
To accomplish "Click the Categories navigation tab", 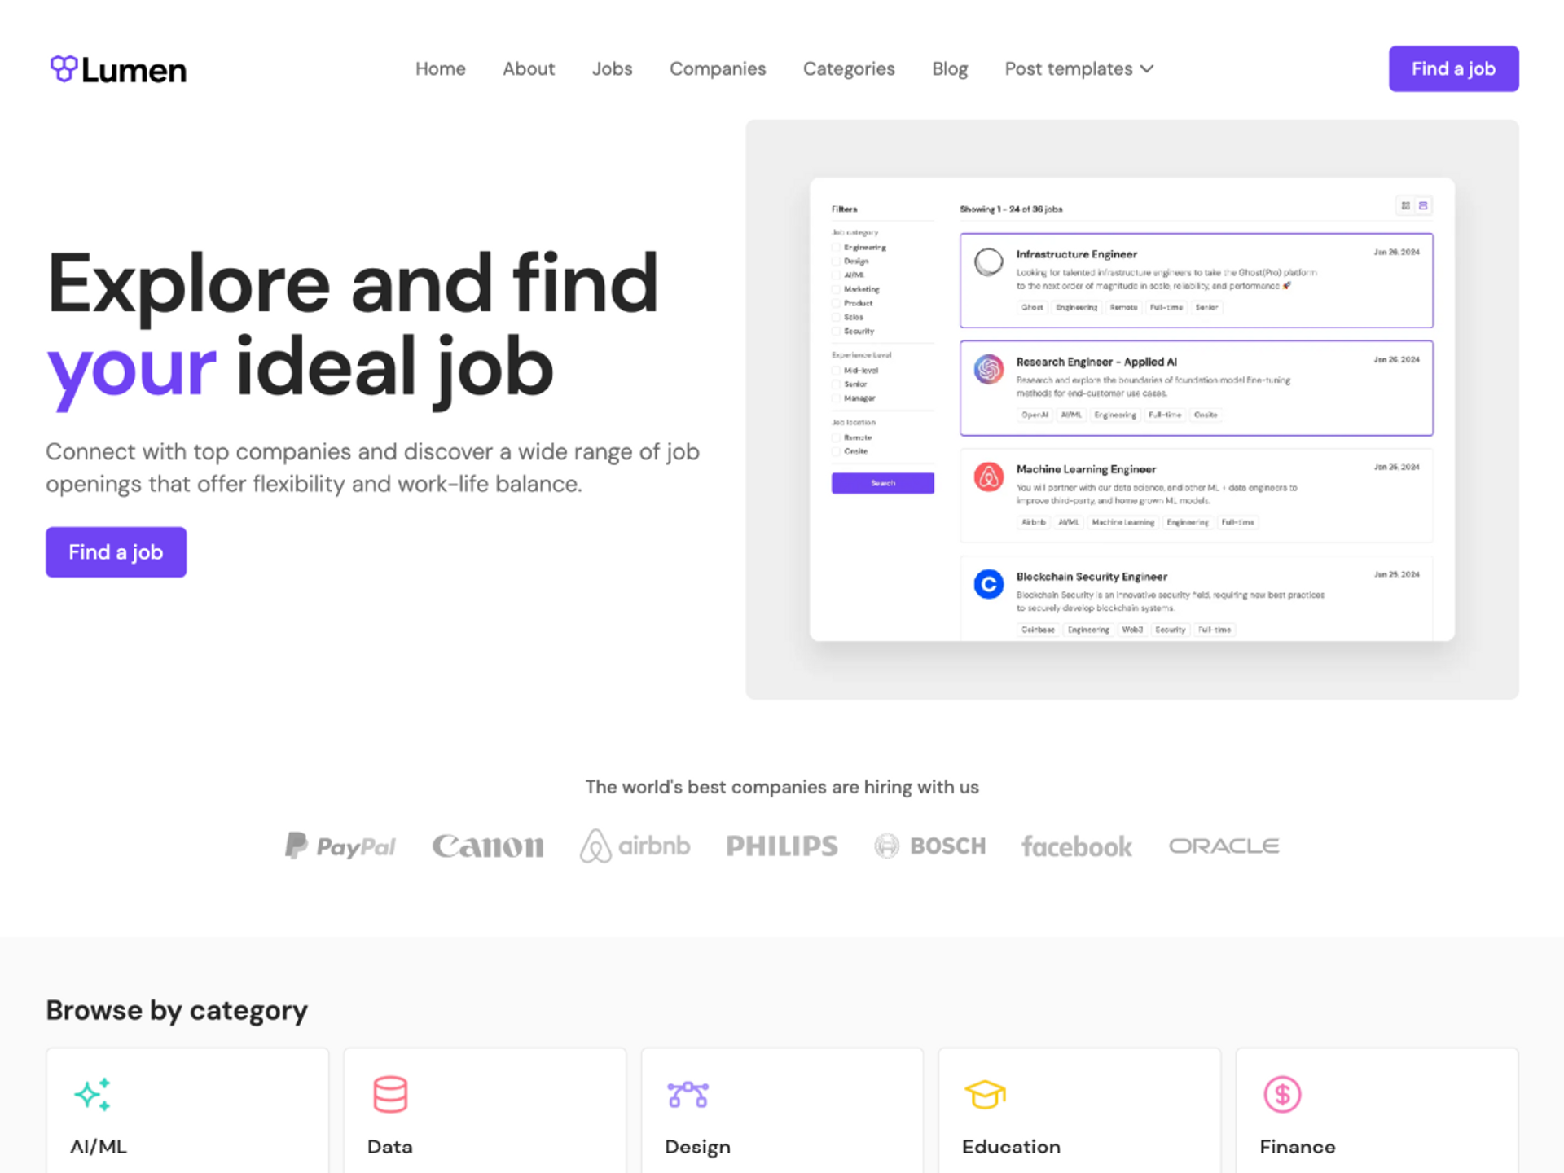I will coord(847,68).
